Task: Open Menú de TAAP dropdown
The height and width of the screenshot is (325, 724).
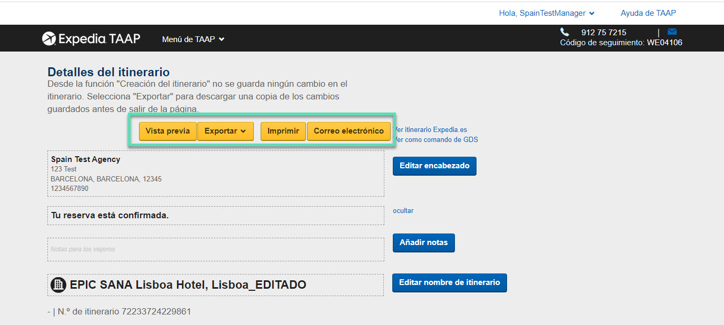Action: 193,39
